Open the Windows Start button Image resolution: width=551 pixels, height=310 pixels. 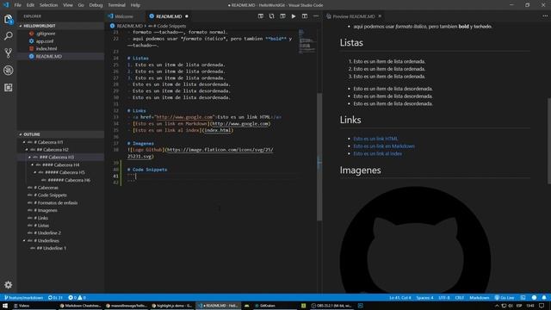pos(5,306)
